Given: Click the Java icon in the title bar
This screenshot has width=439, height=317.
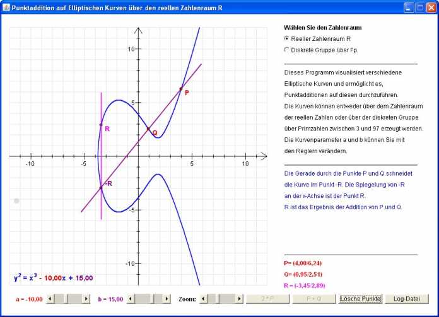Looking at the screenshot, I should coord(6,7).
